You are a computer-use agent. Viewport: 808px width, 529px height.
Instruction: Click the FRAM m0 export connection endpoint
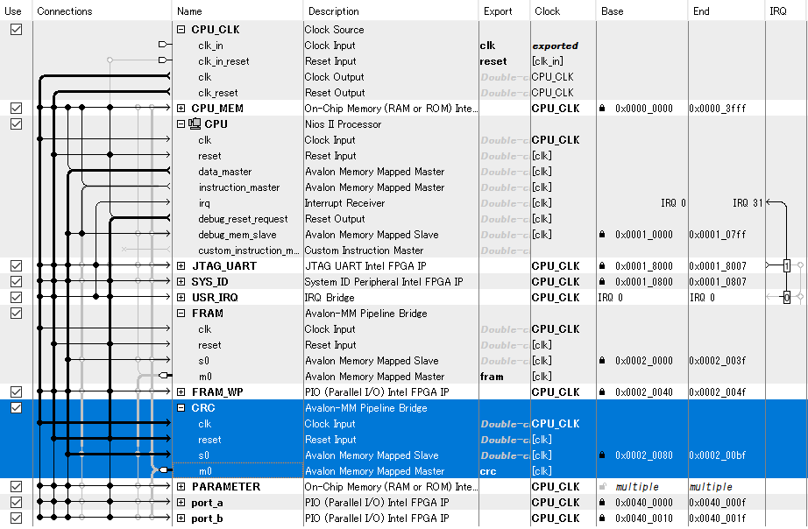(x=163, y=376)
